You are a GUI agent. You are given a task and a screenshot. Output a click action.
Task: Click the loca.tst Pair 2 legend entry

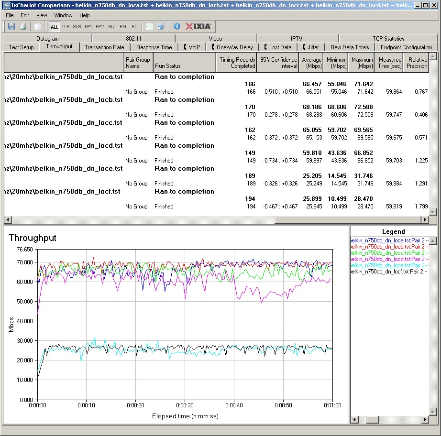[x=390, y=240]
